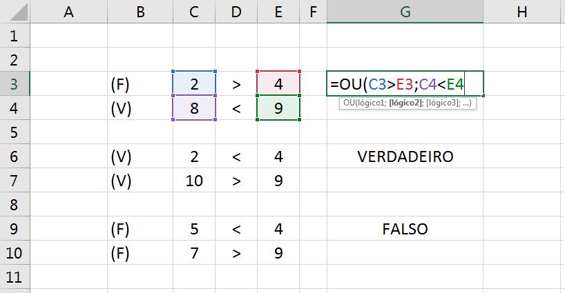Click lógico1 argument in formula tooltip

[x=369, y=103]
